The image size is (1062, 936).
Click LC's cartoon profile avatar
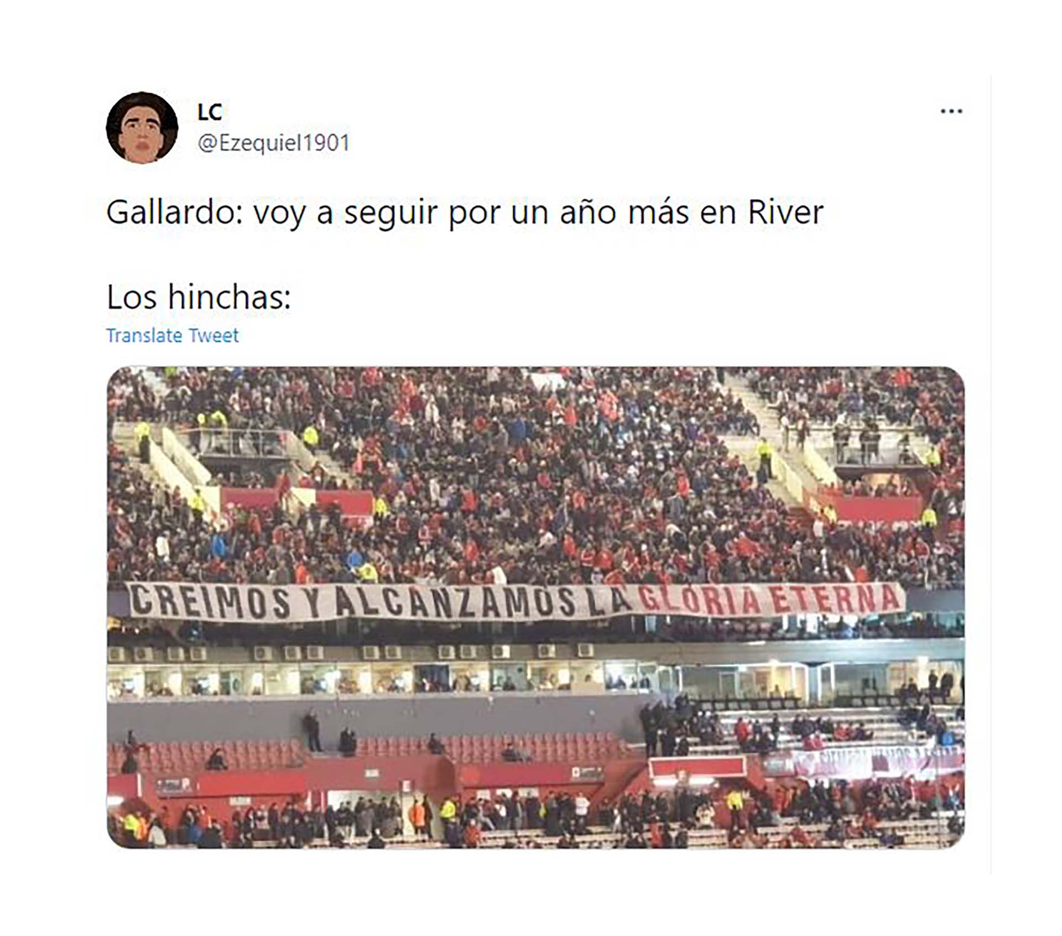tap(142, 128)
